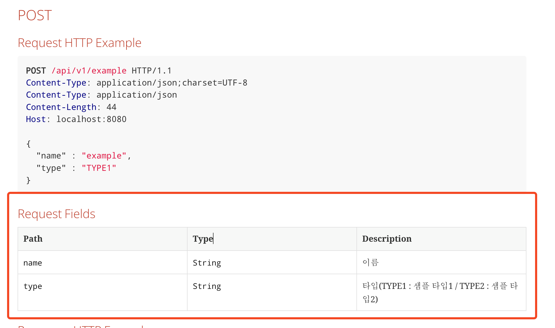Click the type row in Request Fields table

pyautogui.click(x=33, y=286)
